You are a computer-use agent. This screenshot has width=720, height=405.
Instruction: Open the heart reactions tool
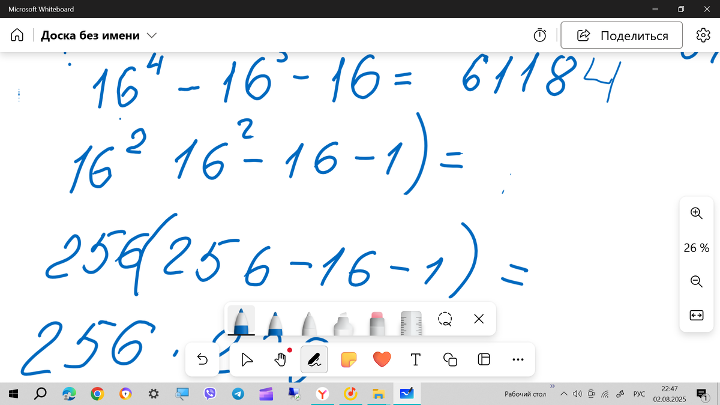click(382, 359)
